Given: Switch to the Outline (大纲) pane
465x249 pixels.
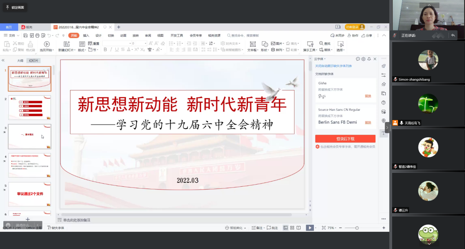Looking at the screenshot, I should (x=20, y=61).
